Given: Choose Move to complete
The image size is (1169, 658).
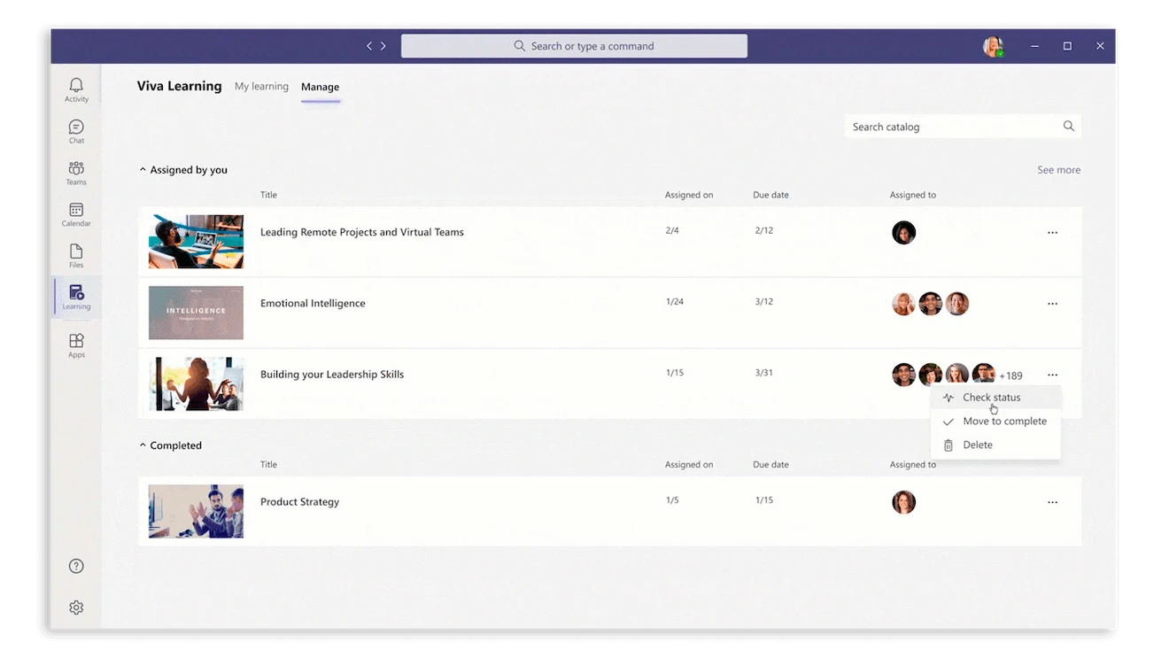Looking at the screenshot, I should pyautogui.click(x=995, y=422).
